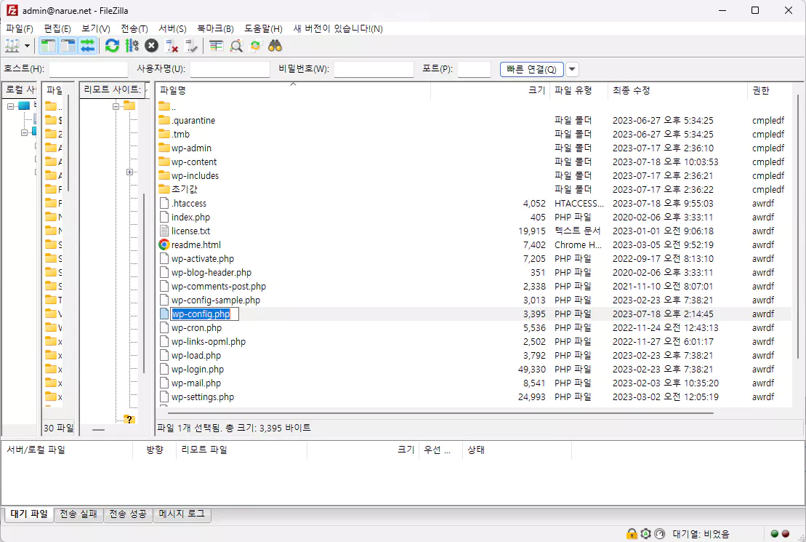This screenshot has height=542, width=806.
Task: Collapse the second local tree node
Action: tap(24, 133)
